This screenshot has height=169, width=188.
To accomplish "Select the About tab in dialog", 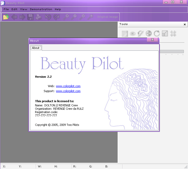I will [x=36, y=48].
